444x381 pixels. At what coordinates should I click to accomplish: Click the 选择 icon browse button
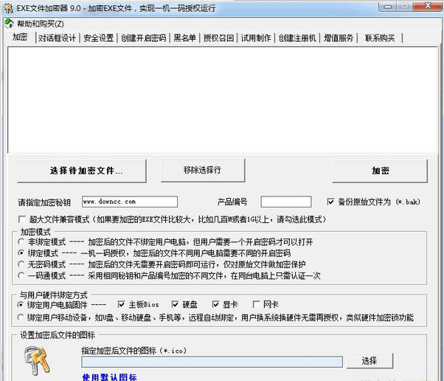coord(370,360)
